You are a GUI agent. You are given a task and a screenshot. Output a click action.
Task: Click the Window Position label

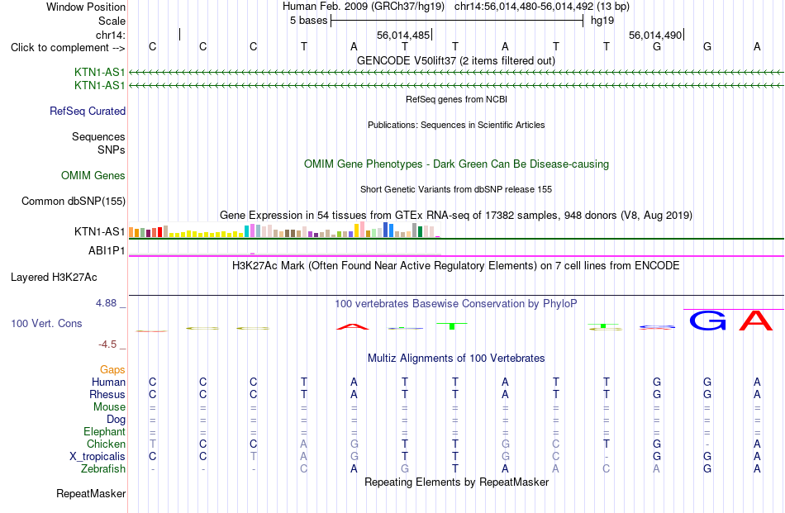[x=86, y=7]
